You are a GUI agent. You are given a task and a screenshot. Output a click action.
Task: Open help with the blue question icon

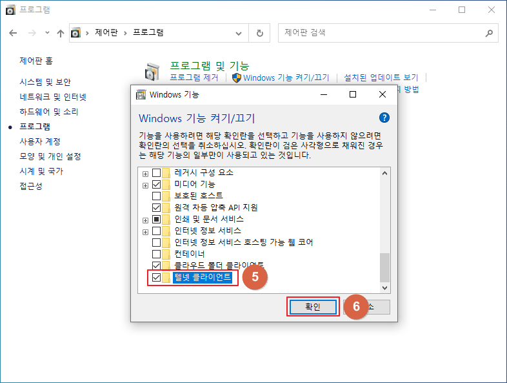(x=384, y=118)
